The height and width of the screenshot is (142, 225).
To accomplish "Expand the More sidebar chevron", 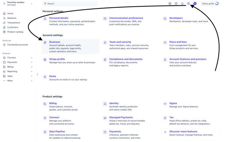I will pyautogui.click(x=32, y=81).
